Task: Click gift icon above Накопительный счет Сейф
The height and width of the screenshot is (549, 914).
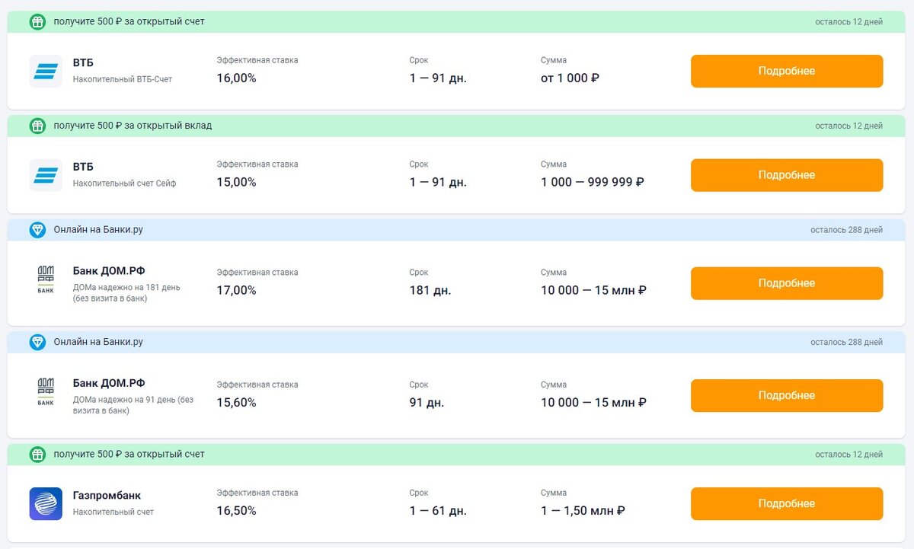Action: (x=37, y=126)
